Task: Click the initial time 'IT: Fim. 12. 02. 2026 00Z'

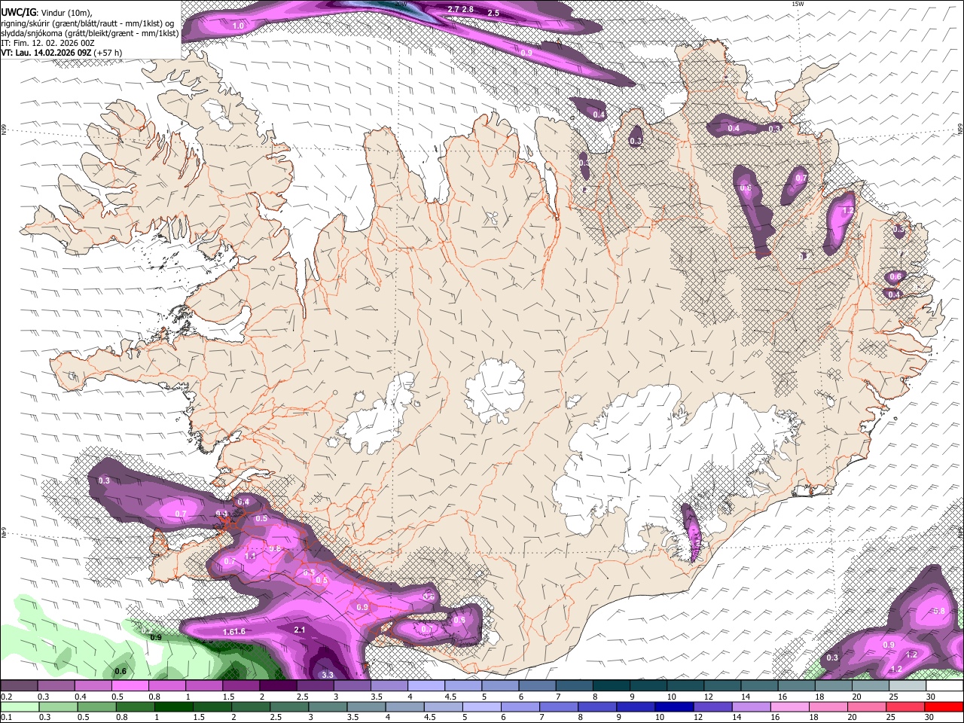Action: pyautogui.click(x=47, y=43)
